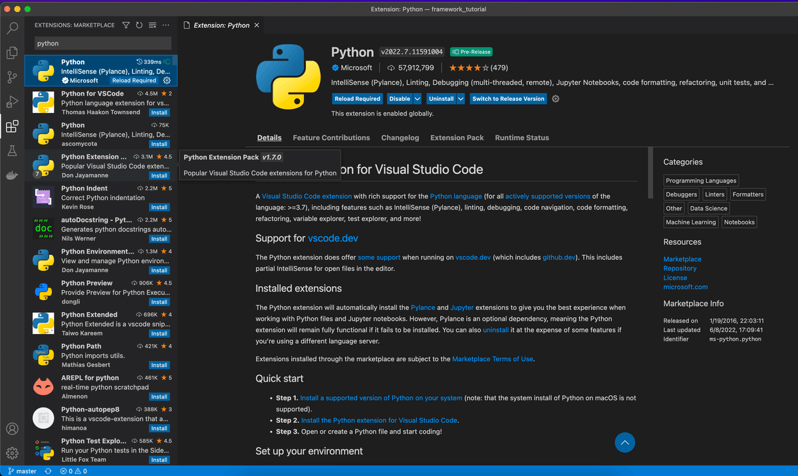This screenshot has width=798, height=476.
Task: Clear extensions search results icon
Action: pyautogui.click(x=152, y=25)
